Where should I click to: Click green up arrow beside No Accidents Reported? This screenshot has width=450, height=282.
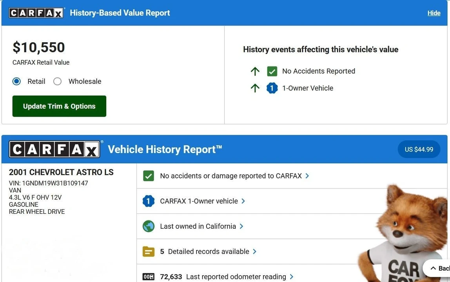(255, 71)
